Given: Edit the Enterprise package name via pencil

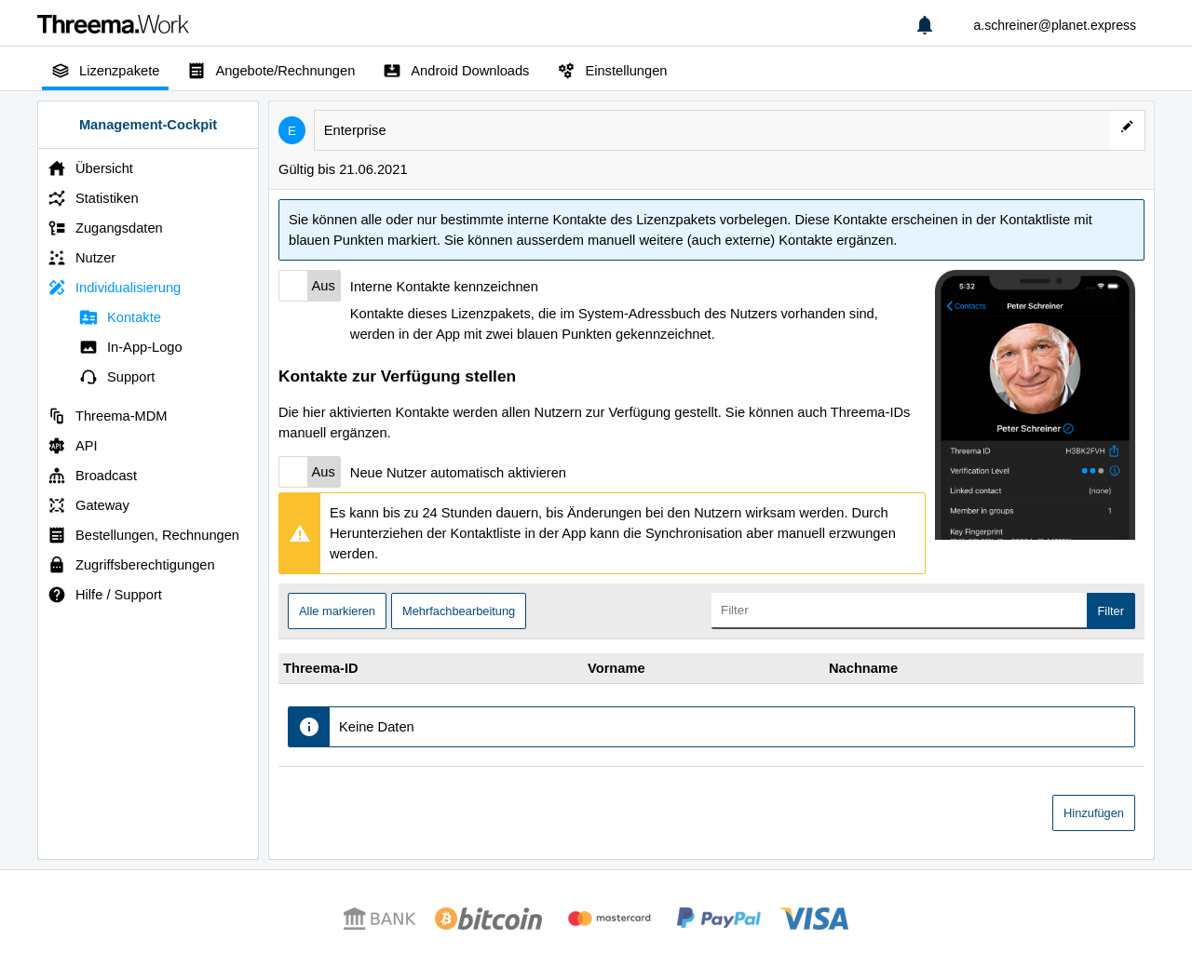Looking at the screenshot, I should (1127, 127).
